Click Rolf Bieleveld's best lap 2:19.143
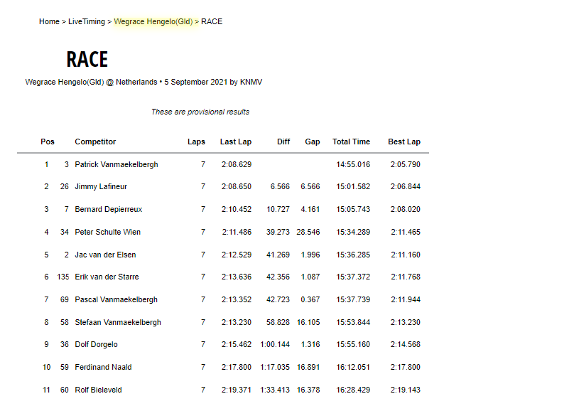The height and width of the screenshot is (416, 574). pyautogui.click(x=405, y=390)
